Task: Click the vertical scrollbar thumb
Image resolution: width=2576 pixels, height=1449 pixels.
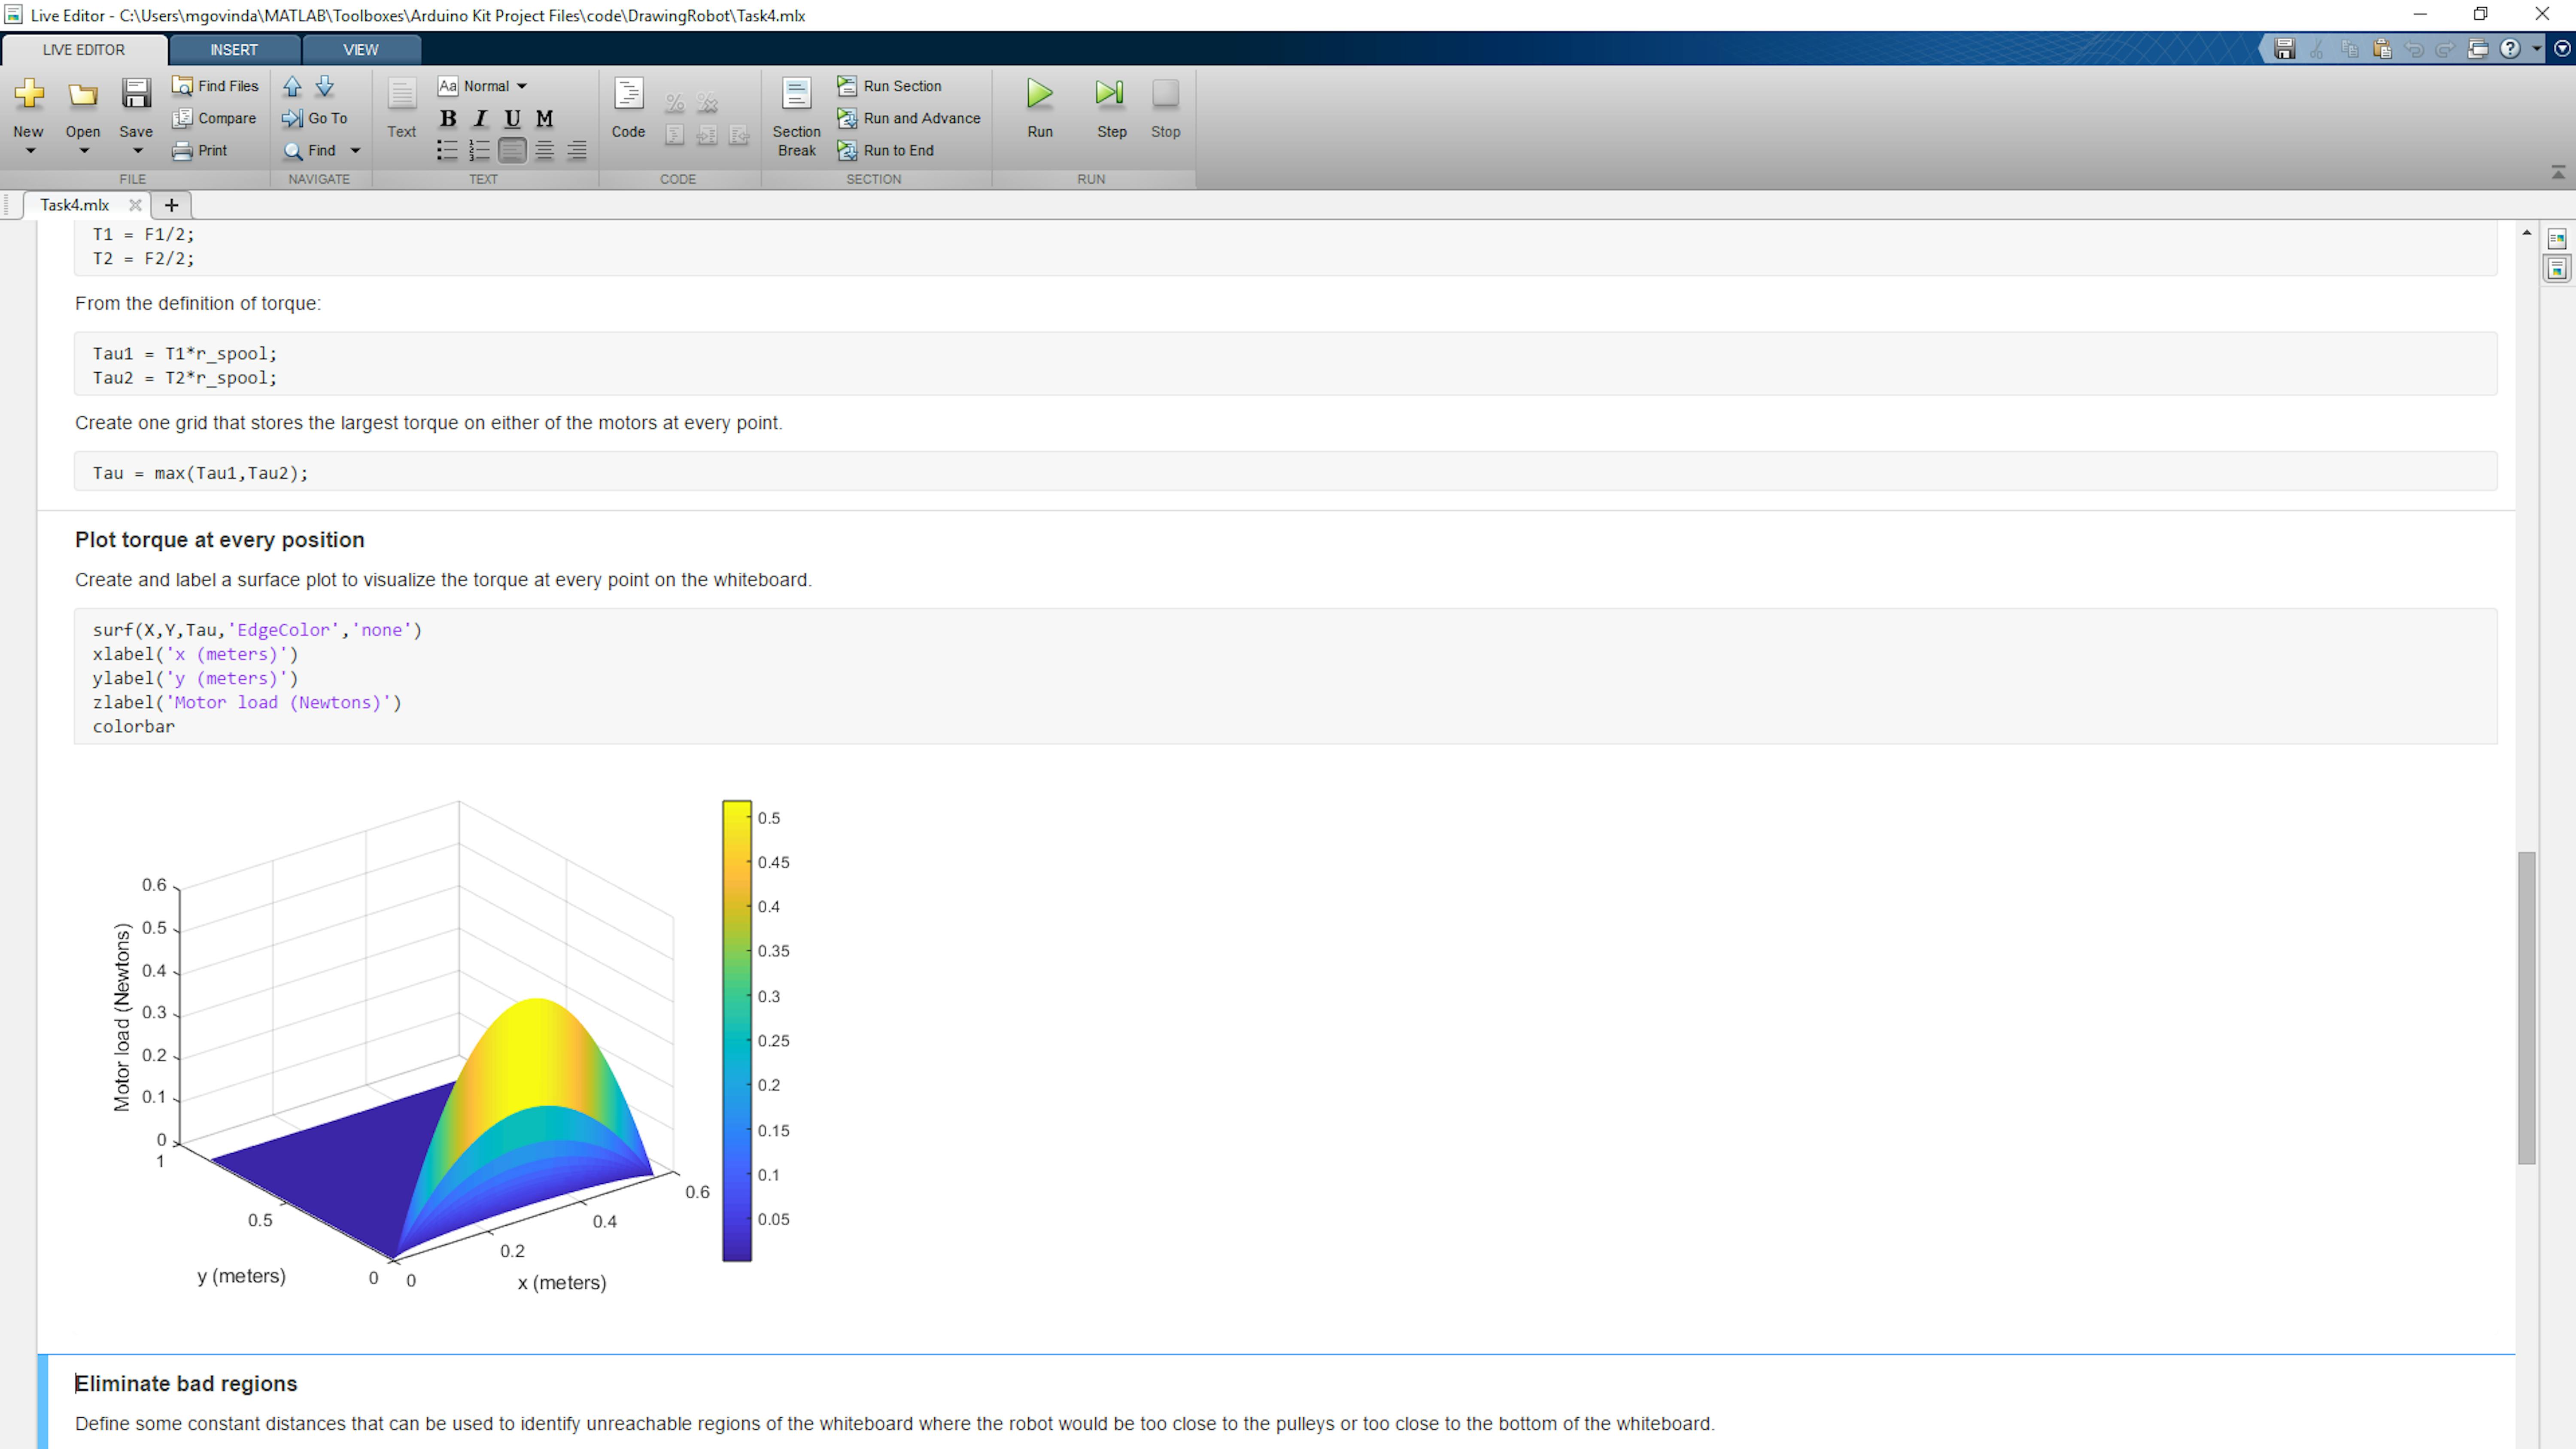Action: (x=2527, y=1008)
